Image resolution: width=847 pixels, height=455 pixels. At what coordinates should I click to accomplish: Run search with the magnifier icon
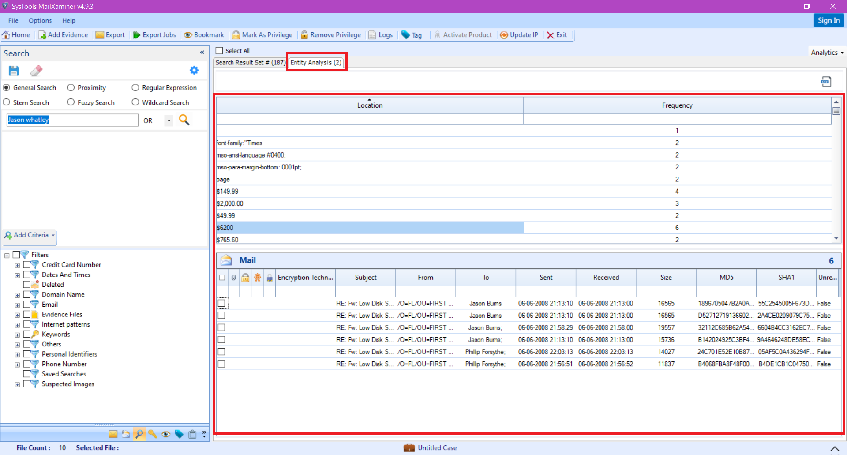tap(184, 120)
